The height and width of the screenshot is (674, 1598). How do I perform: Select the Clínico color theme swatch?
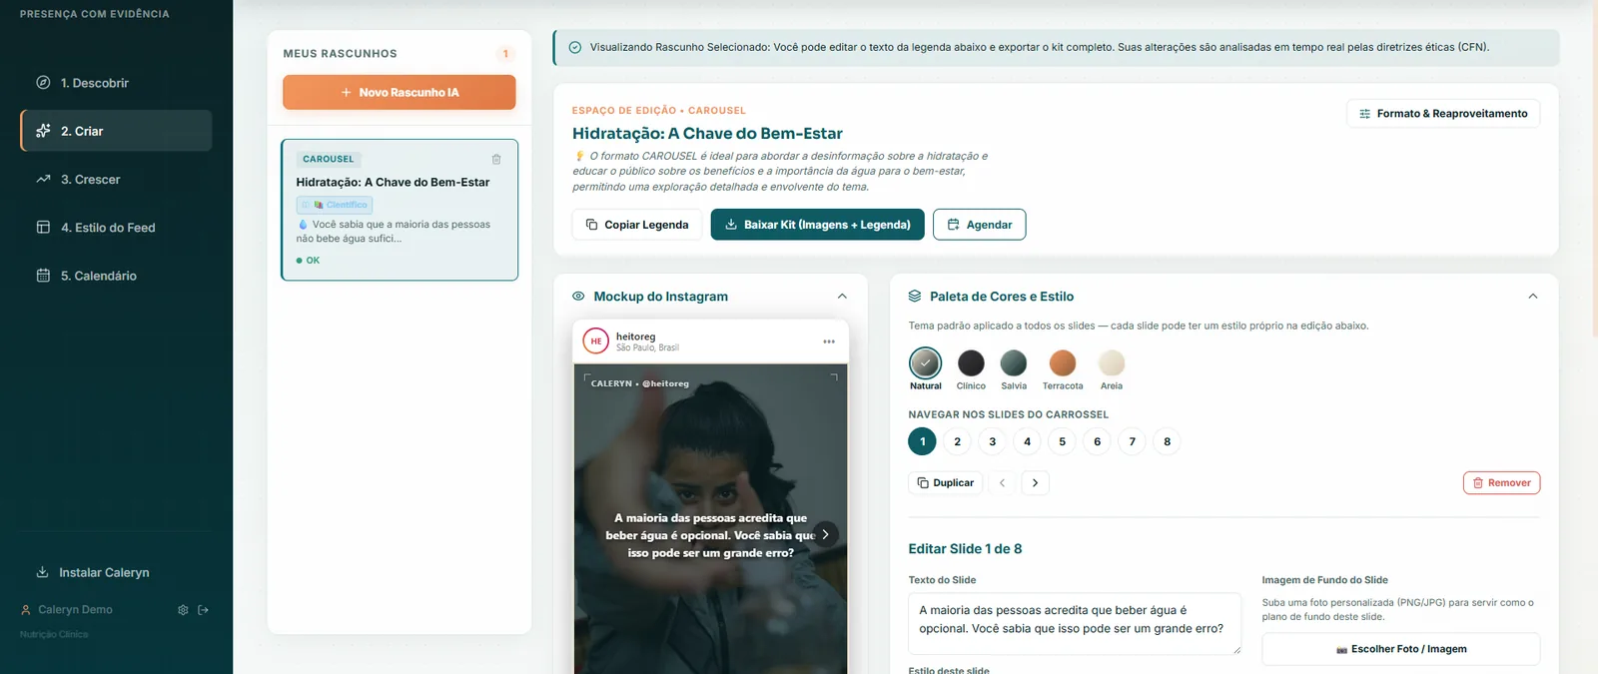(x=971, y=362)
